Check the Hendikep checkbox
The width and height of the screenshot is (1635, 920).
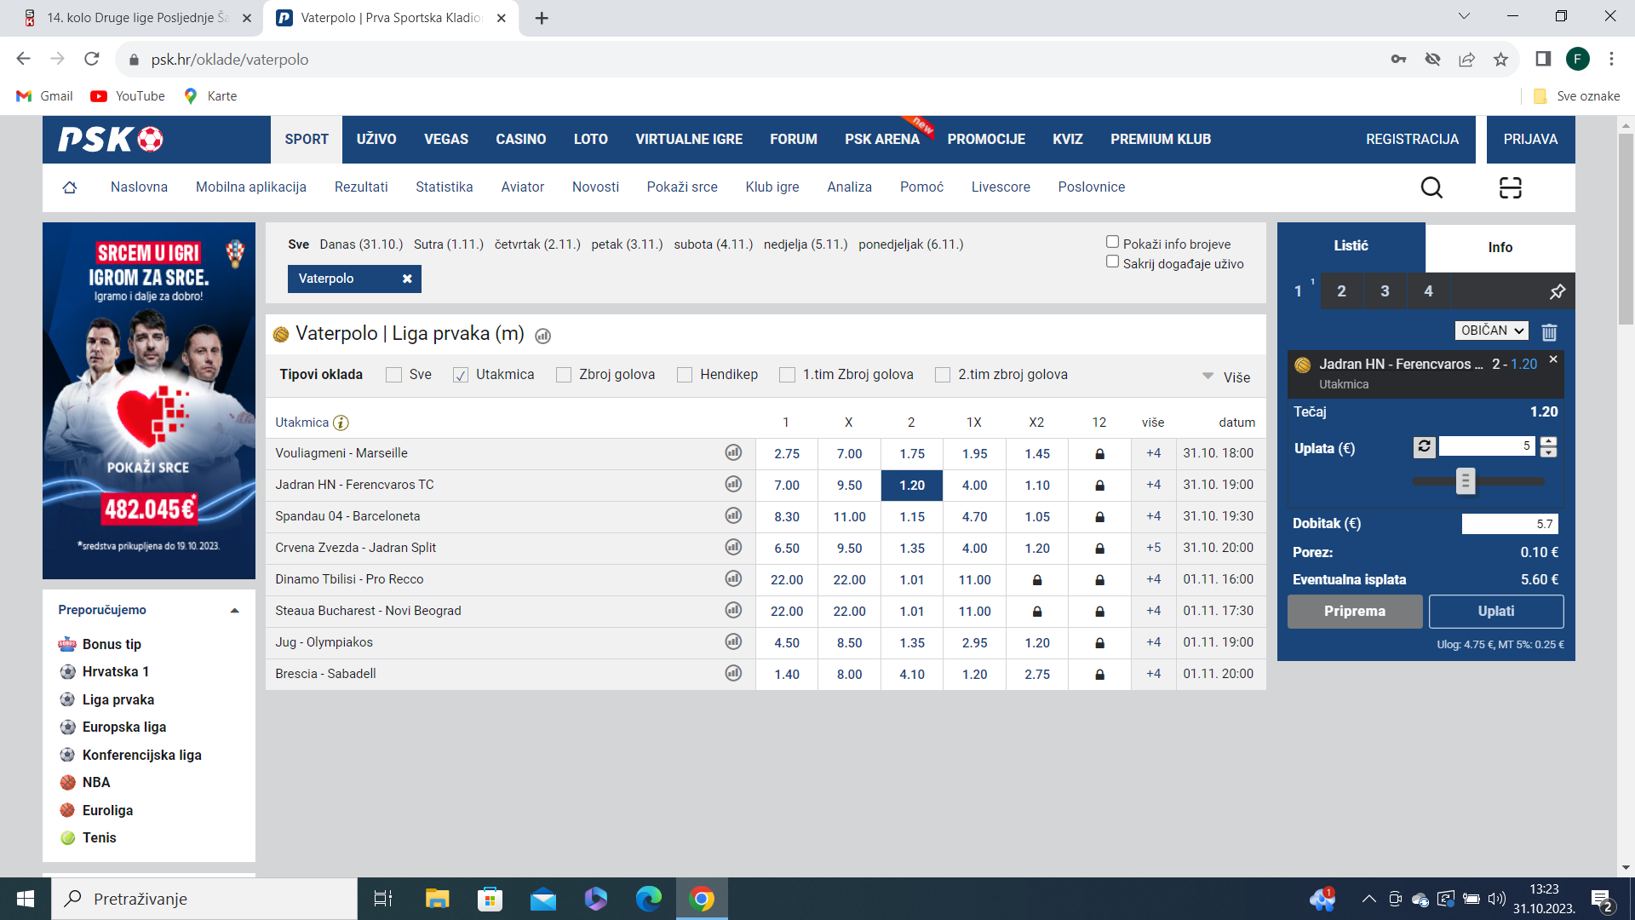(x=685, y=375)
